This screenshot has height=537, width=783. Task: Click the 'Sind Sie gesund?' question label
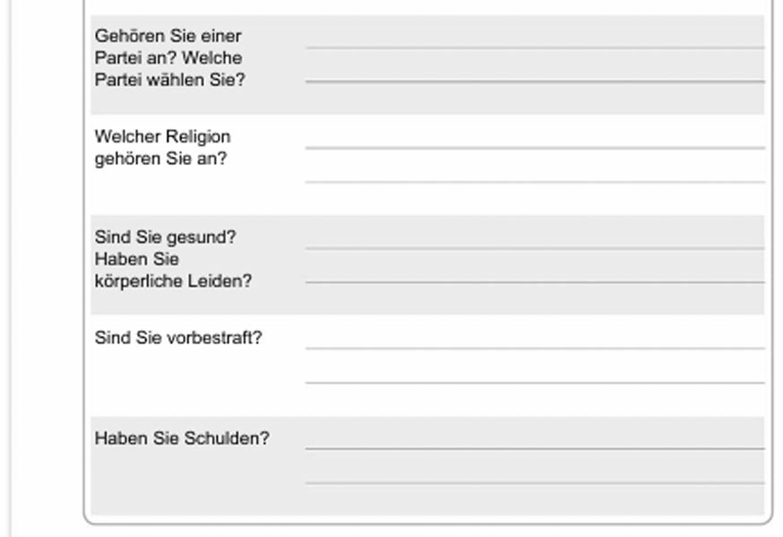pyautogui.click(x=165, y=238)
